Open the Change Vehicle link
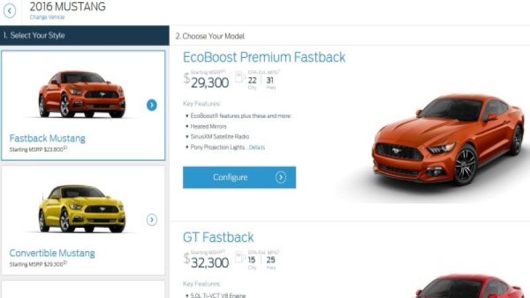Screen dimensions: 530x298 point(47,17)
